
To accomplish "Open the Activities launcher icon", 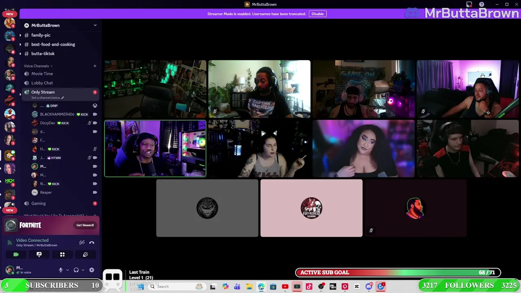I will tap(62, 254).
